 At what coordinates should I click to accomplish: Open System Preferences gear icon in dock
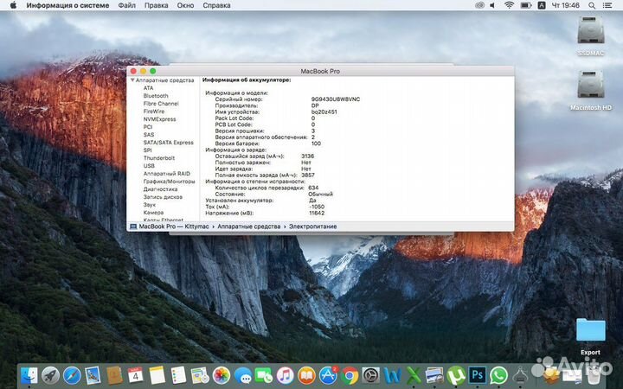tap(371, 375)
